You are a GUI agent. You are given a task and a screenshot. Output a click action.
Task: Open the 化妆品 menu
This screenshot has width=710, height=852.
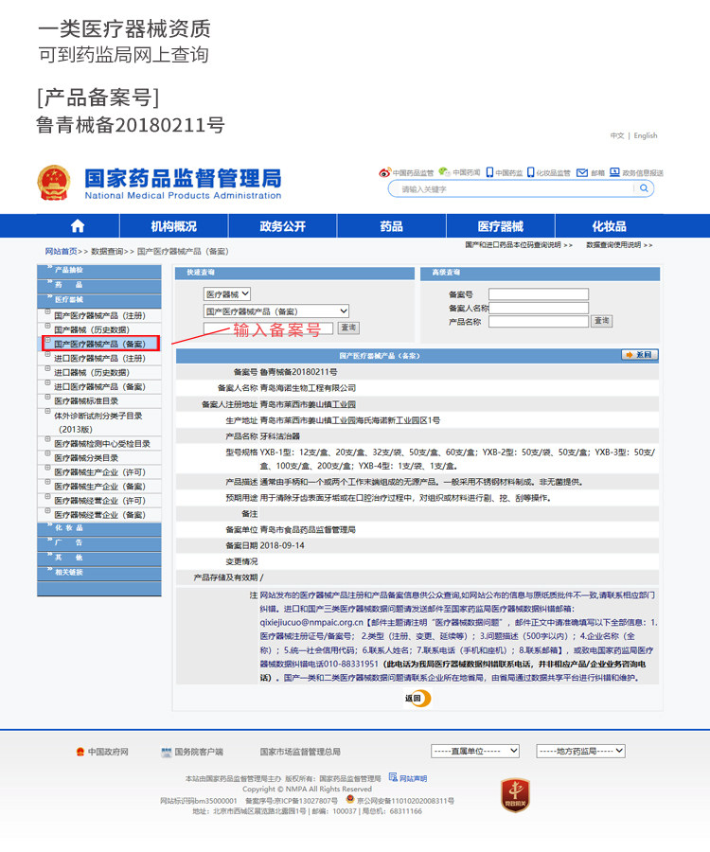tap(609, 226)
